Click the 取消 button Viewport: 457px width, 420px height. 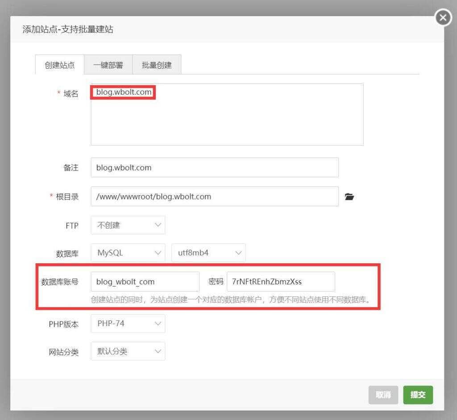(383, 395)
